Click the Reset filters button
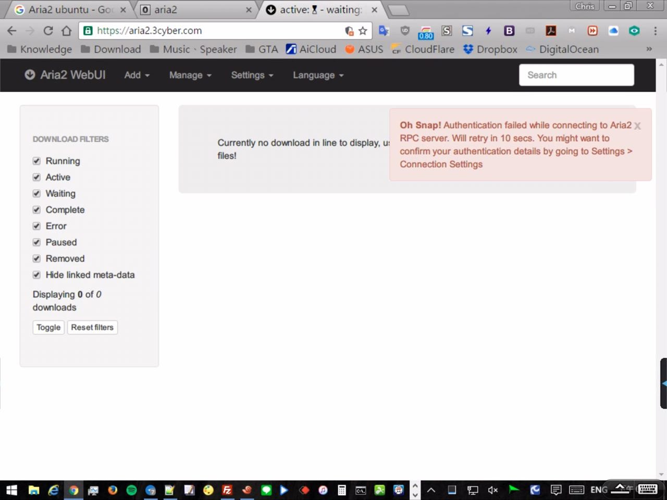667x500 pixels. click(x=92, y=328)
